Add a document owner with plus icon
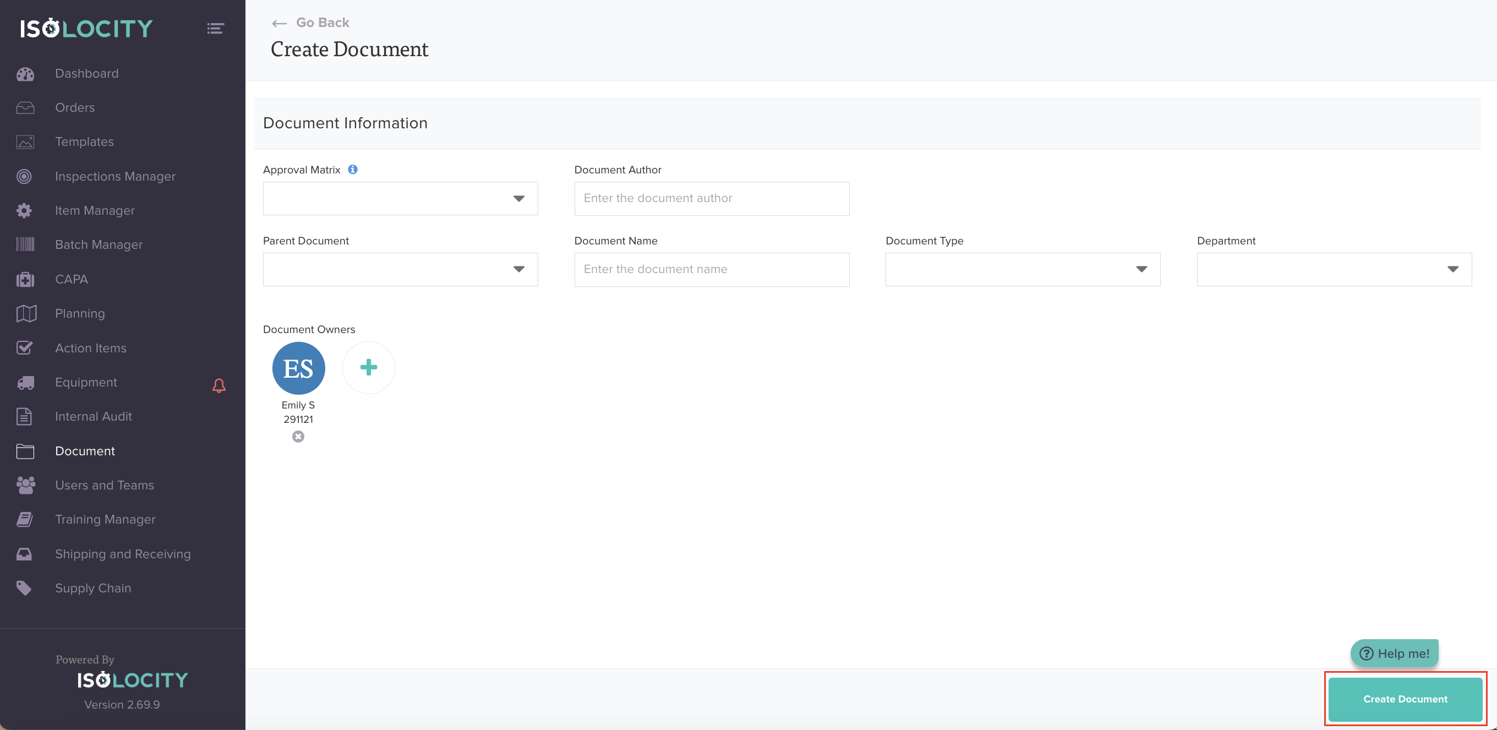Viewport: 1497px width, 730px height. (368, 367)
